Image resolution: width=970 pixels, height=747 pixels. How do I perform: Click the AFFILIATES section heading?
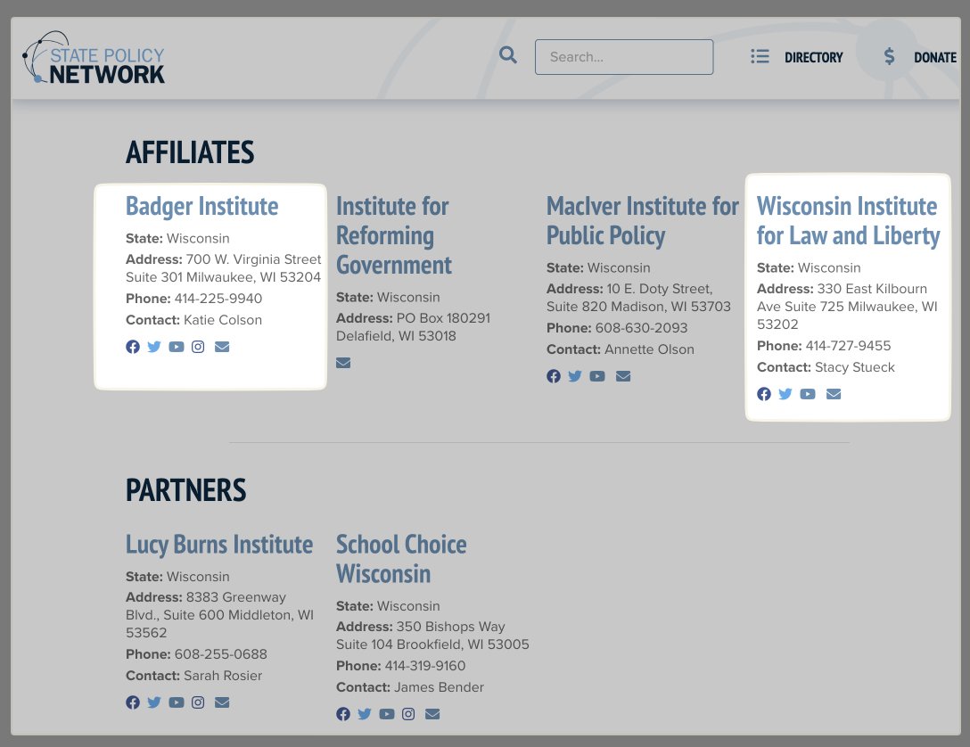190,152
